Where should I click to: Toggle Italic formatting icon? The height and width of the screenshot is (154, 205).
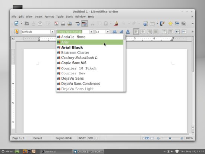click(121, 32)
